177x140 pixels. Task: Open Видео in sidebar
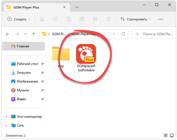22,99
